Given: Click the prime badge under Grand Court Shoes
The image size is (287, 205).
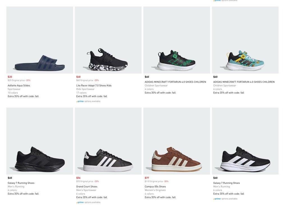Looking at the screenshot, I should click(80, 202).
